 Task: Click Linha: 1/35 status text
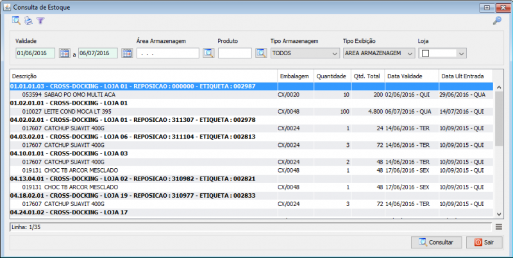point(26,227)
